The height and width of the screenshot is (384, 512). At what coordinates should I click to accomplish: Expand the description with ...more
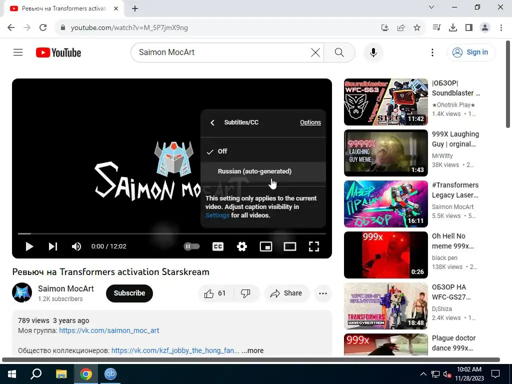tap(252, 350)
